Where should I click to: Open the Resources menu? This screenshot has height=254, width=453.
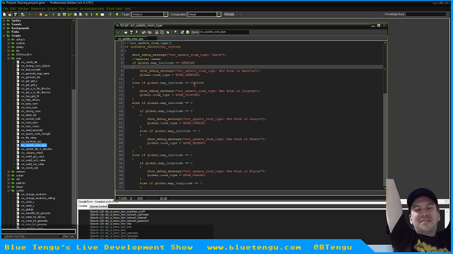pos(38,9)
